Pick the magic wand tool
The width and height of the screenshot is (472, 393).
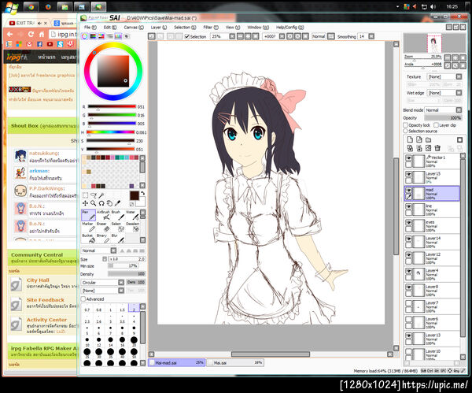tap(101, 195)
